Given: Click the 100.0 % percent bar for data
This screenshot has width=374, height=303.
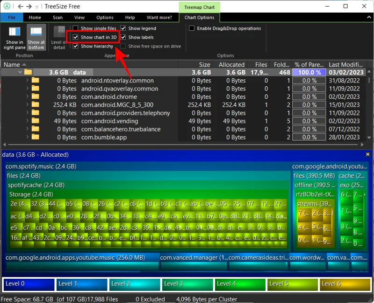Looking at the screenshot, I should [309, 72].
